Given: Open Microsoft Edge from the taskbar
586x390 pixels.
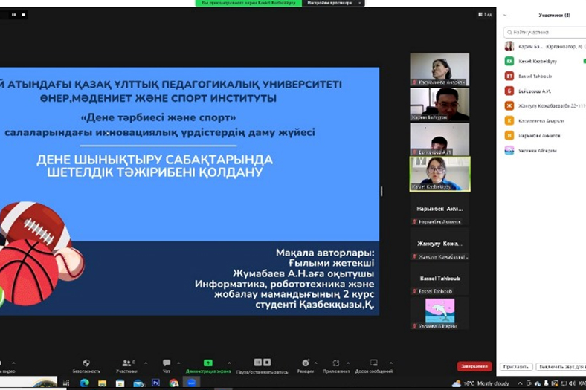Looking at the screenshot, I should point(84,383).
